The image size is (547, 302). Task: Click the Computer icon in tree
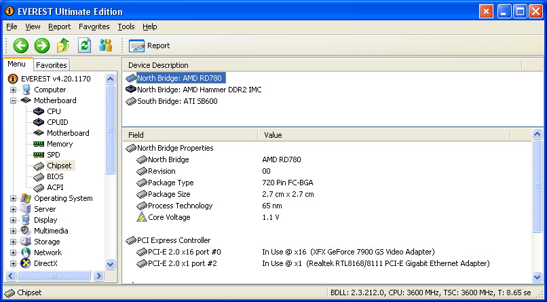pos(26,90)
